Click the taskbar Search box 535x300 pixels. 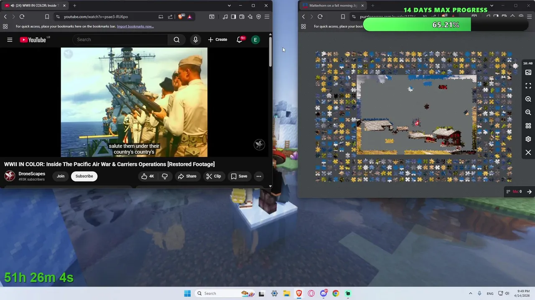[x=224, y=293]
